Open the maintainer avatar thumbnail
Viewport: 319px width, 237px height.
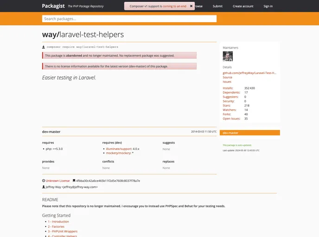coord(228,56)
